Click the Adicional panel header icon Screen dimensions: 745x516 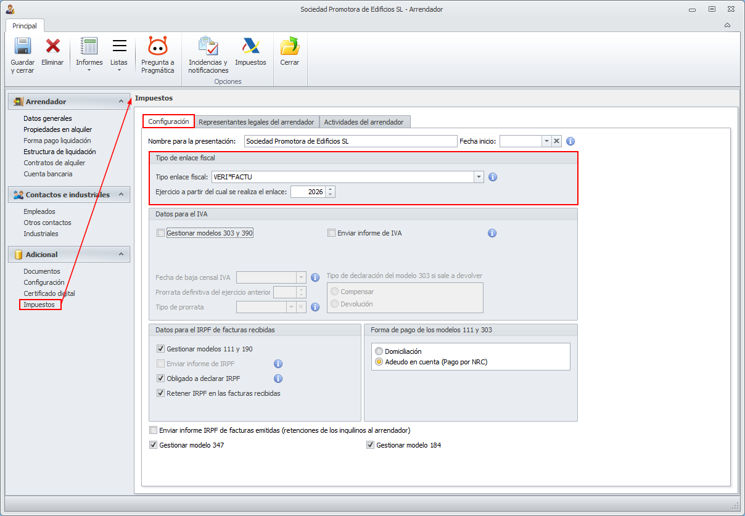coord(18,255)
